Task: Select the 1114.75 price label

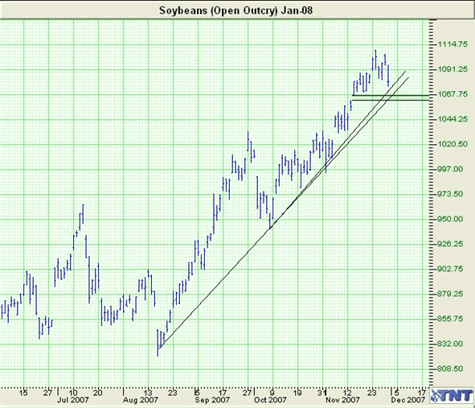Action: [452, 44]
